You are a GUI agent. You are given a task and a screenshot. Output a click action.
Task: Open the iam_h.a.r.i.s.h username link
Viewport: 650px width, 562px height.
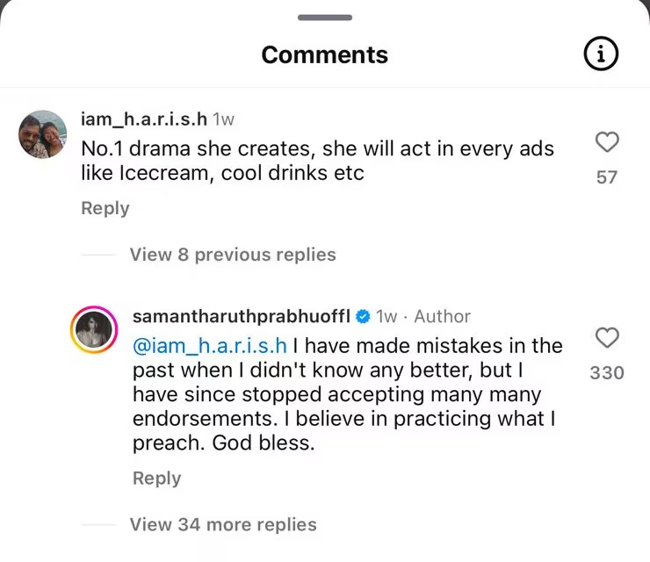pyautogui.click(x=143, y=119)
